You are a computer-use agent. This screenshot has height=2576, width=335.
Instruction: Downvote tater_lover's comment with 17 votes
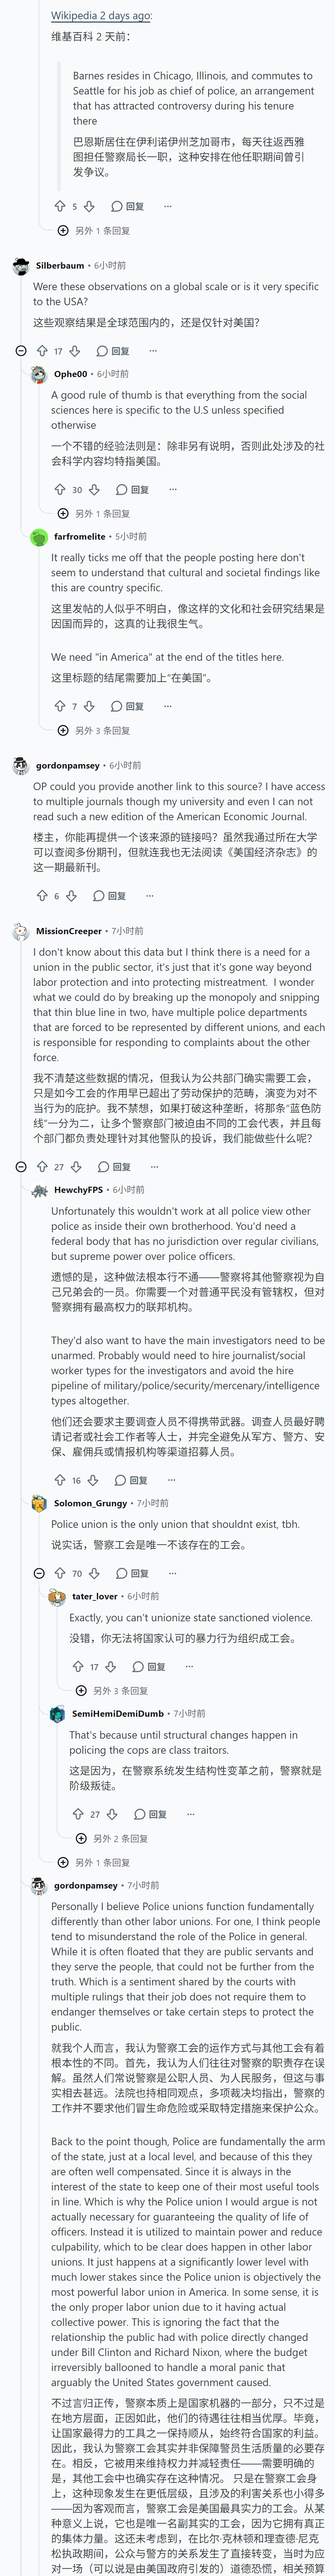[x=111, y=1666]
